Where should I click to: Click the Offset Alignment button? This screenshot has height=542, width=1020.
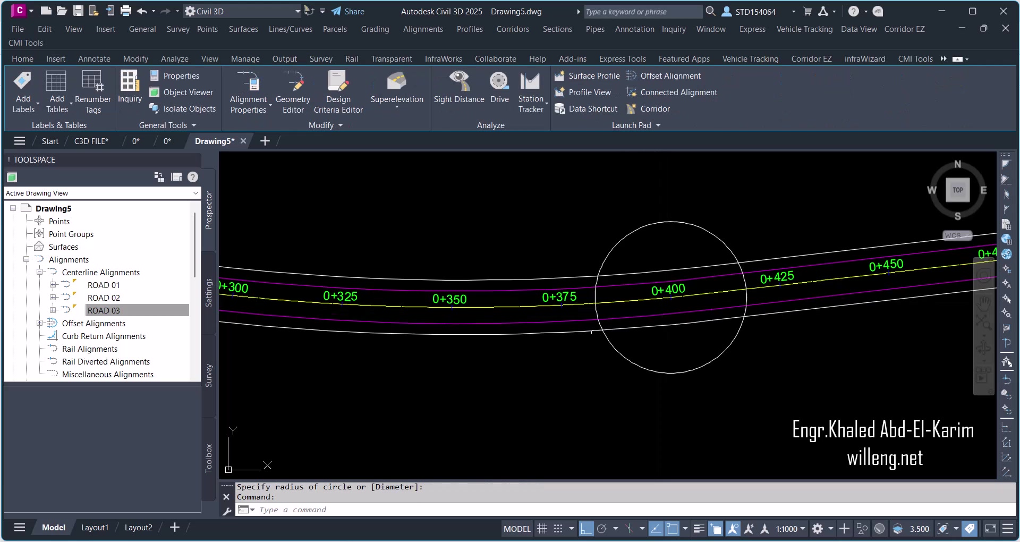(664, 76)
